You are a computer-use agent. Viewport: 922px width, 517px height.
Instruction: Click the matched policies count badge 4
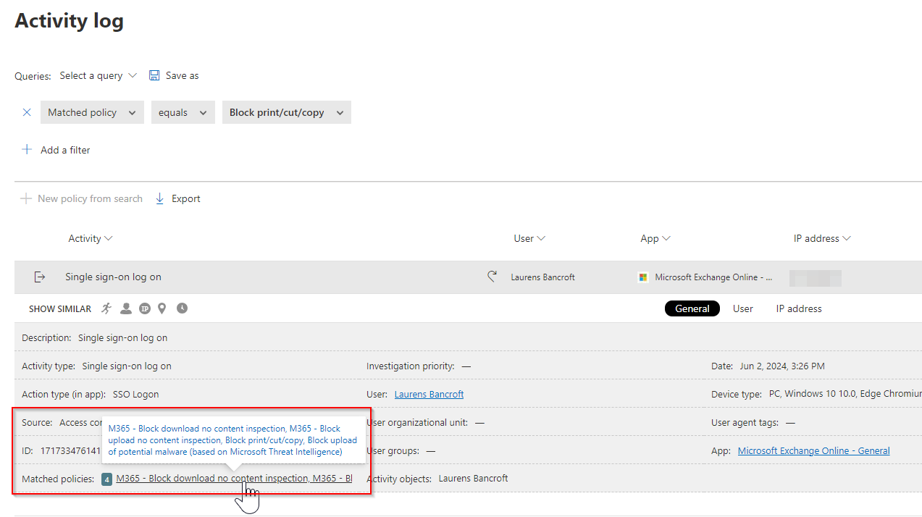click(x=106, y=479)
